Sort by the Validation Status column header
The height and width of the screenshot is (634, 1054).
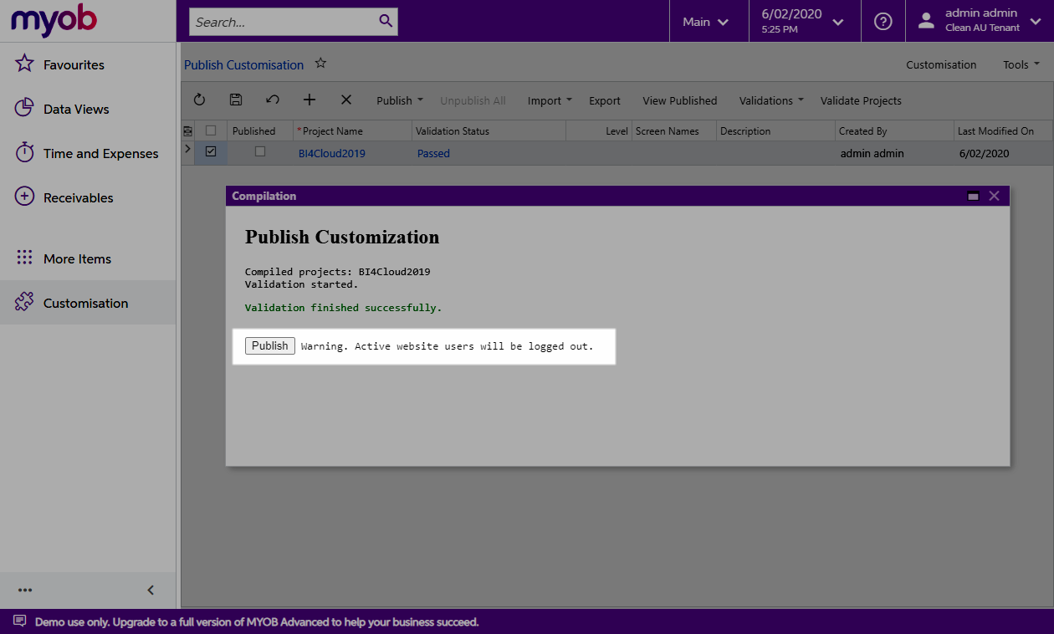pyautogui.click(x=489, y=130)
